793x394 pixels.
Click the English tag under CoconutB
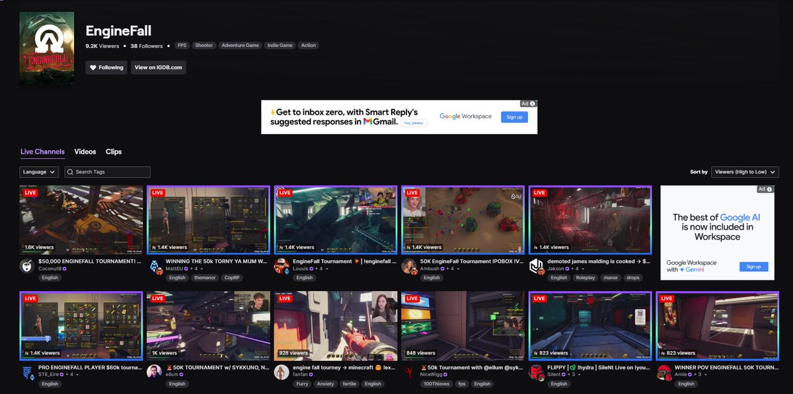(x=50, y=278)
